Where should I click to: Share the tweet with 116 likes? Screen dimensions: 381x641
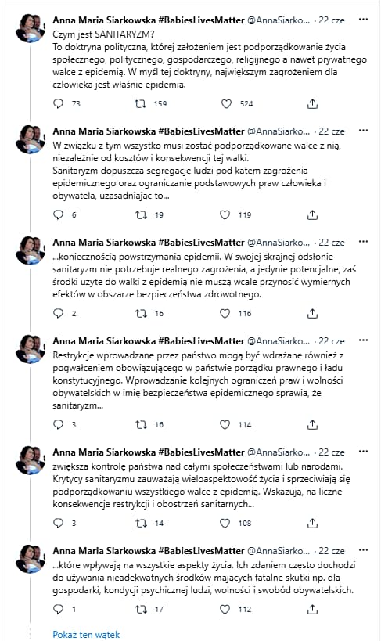tap(312, 314)
